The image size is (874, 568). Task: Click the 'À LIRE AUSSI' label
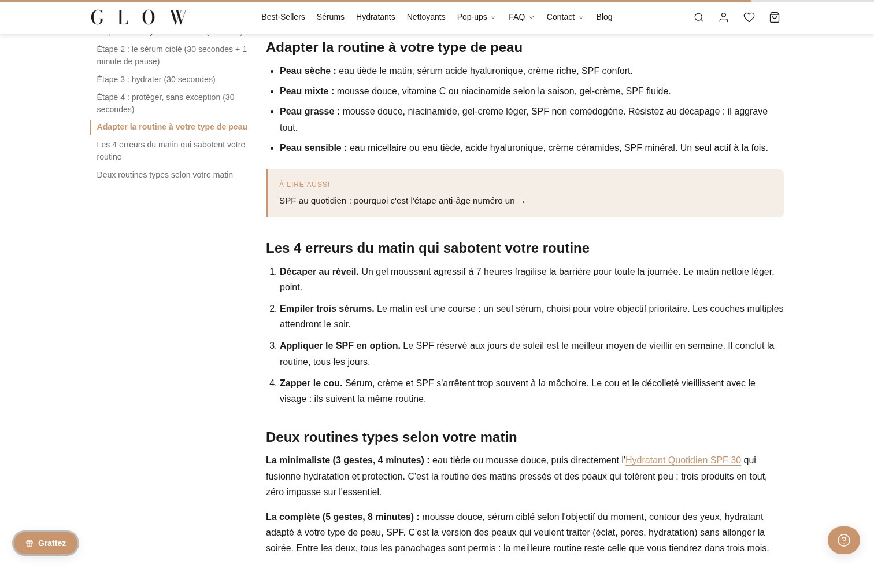coord(305,185)
